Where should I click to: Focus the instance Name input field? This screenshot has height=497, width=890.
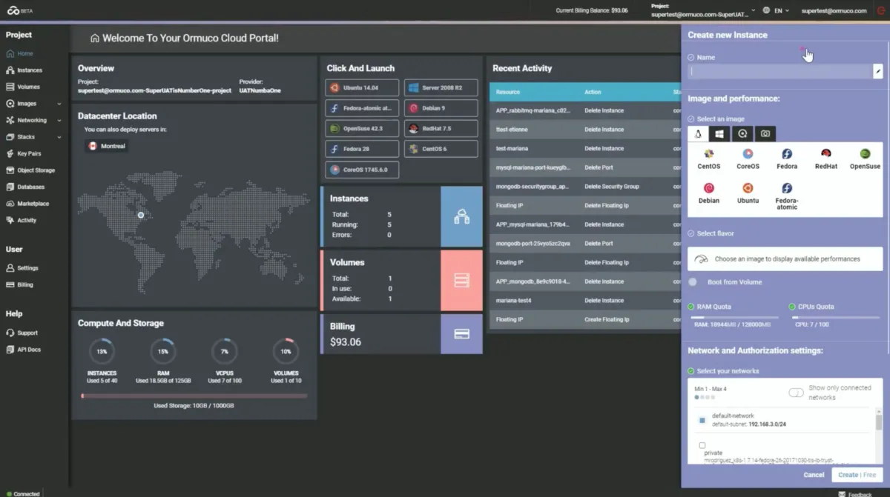click(x=780, y=72)
